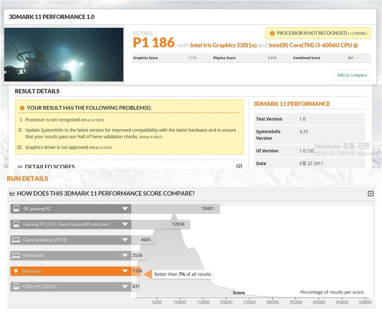Click the 831 Office PC score value
382x312 pixels.
[136, 287]
